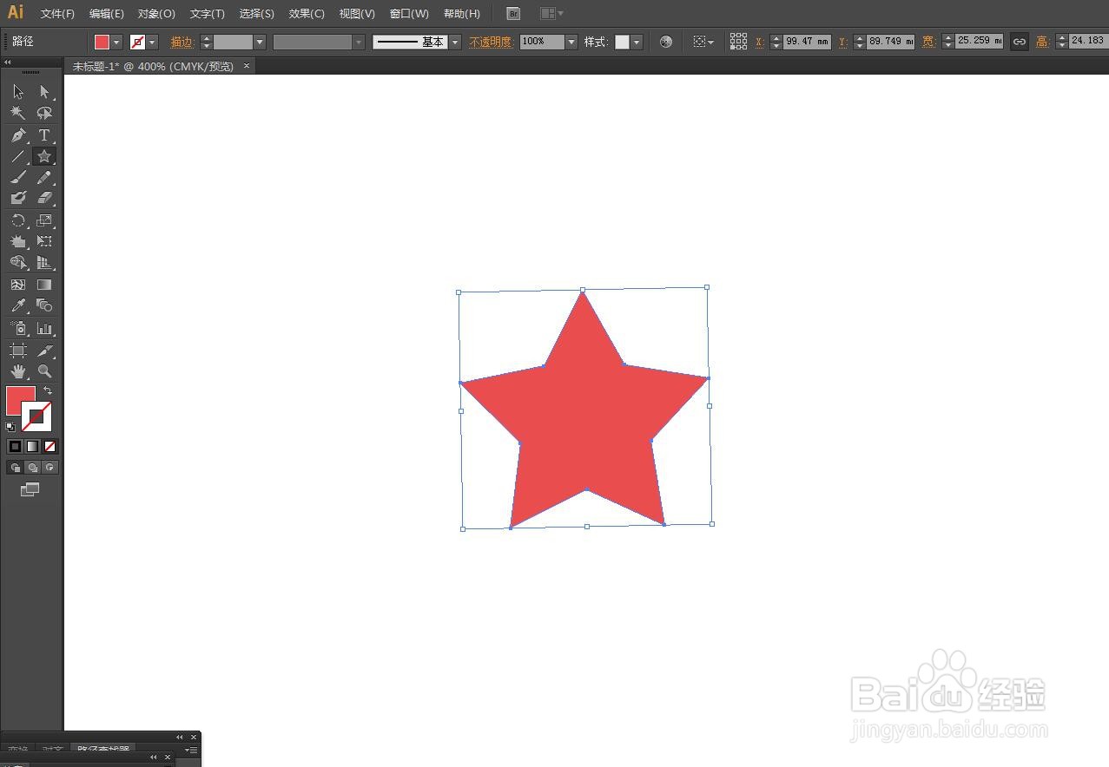This screenshot has height=767, width=1109.
Task: Select the Selection (black arrow) tool
Action: (18, 92)
